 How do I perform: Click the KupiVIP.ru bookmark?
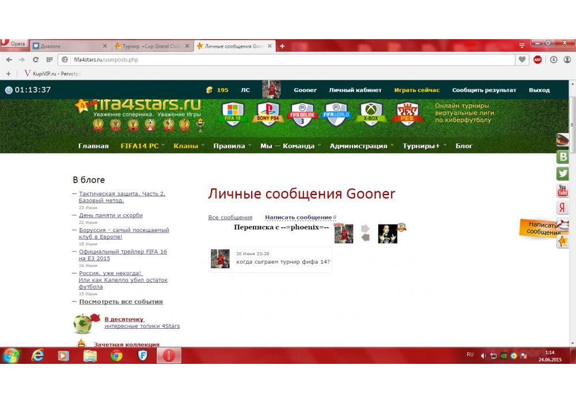pyautogui.click(x=52, y=74)
